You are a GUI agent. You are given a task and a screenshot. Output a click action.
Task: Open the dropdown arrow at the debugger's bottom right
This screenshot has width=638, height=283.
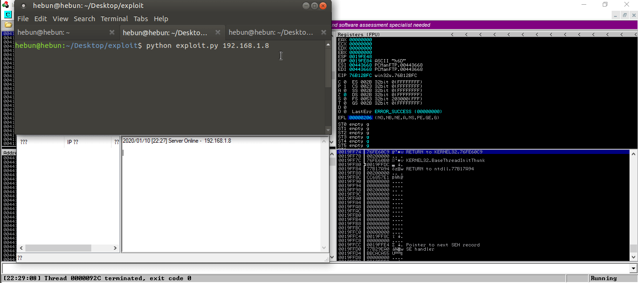click(634, 268)
